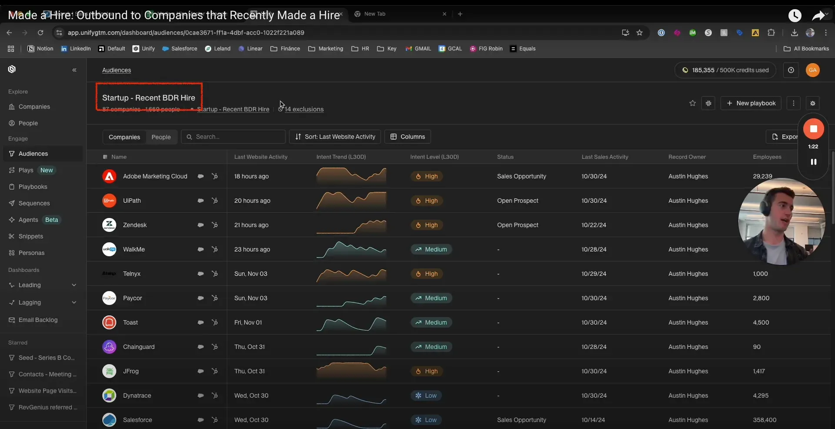This screenshot has height=429, width=835.
Task: Select all rows using the Name header checkbox
Action: tap(105, 157)
